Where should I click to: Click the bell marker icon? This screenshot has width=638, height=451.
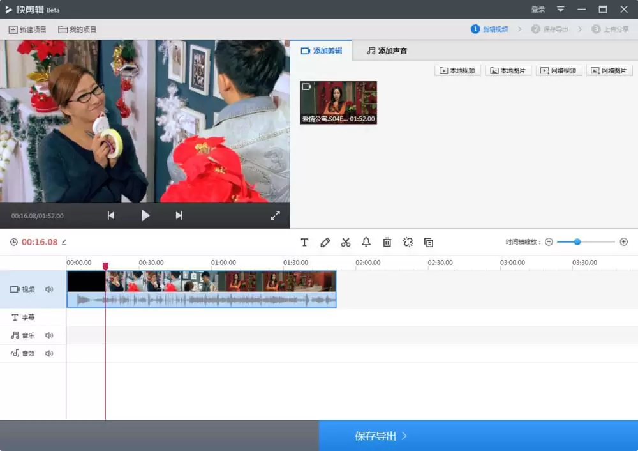click(366, 242)
